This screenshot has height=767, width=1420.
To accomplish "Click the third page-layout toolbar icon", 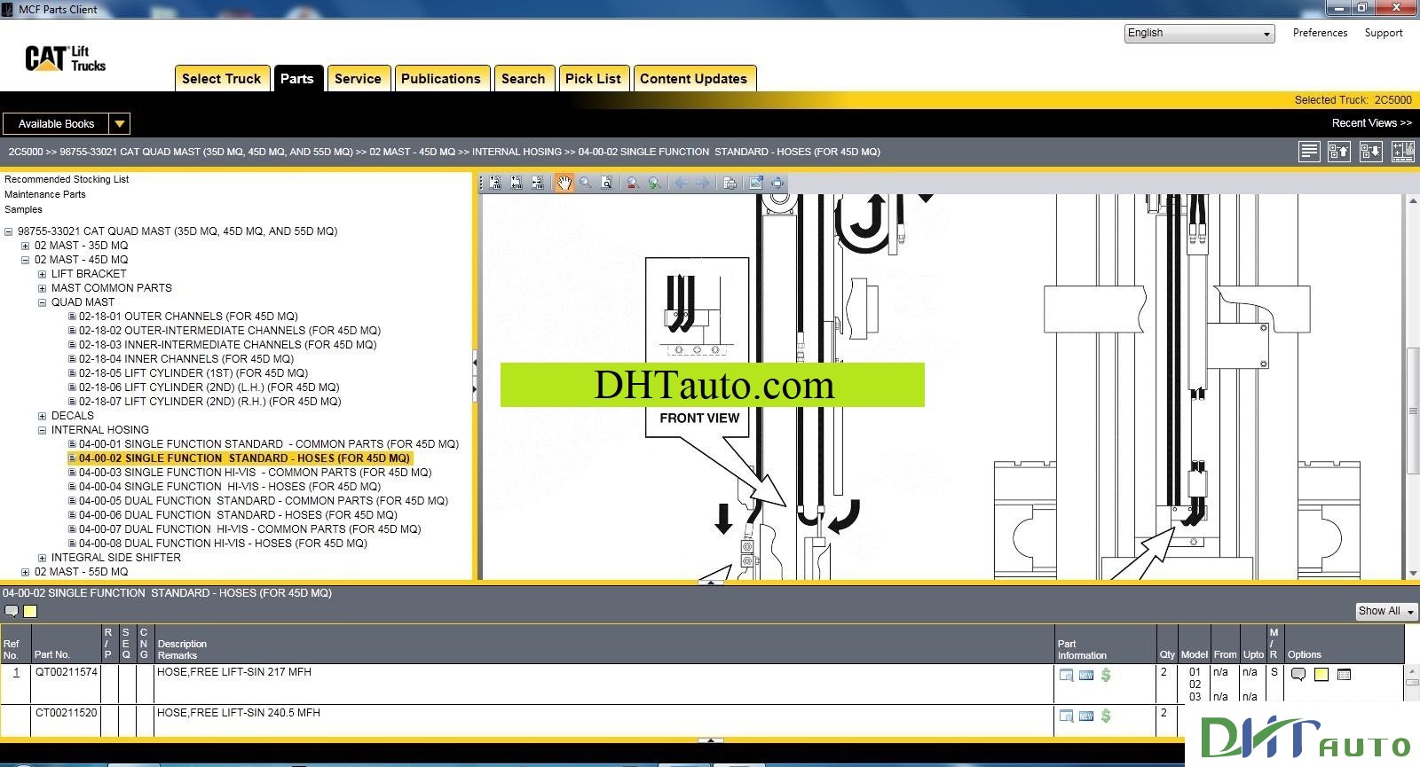I will [x=538, y=183].
